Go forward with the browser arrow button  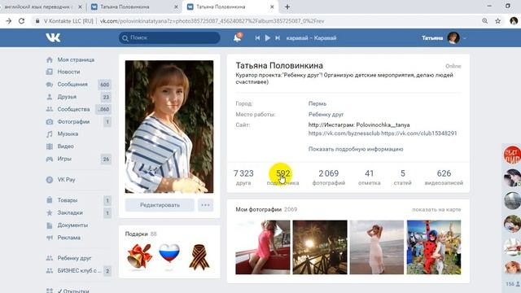[9, 21]
